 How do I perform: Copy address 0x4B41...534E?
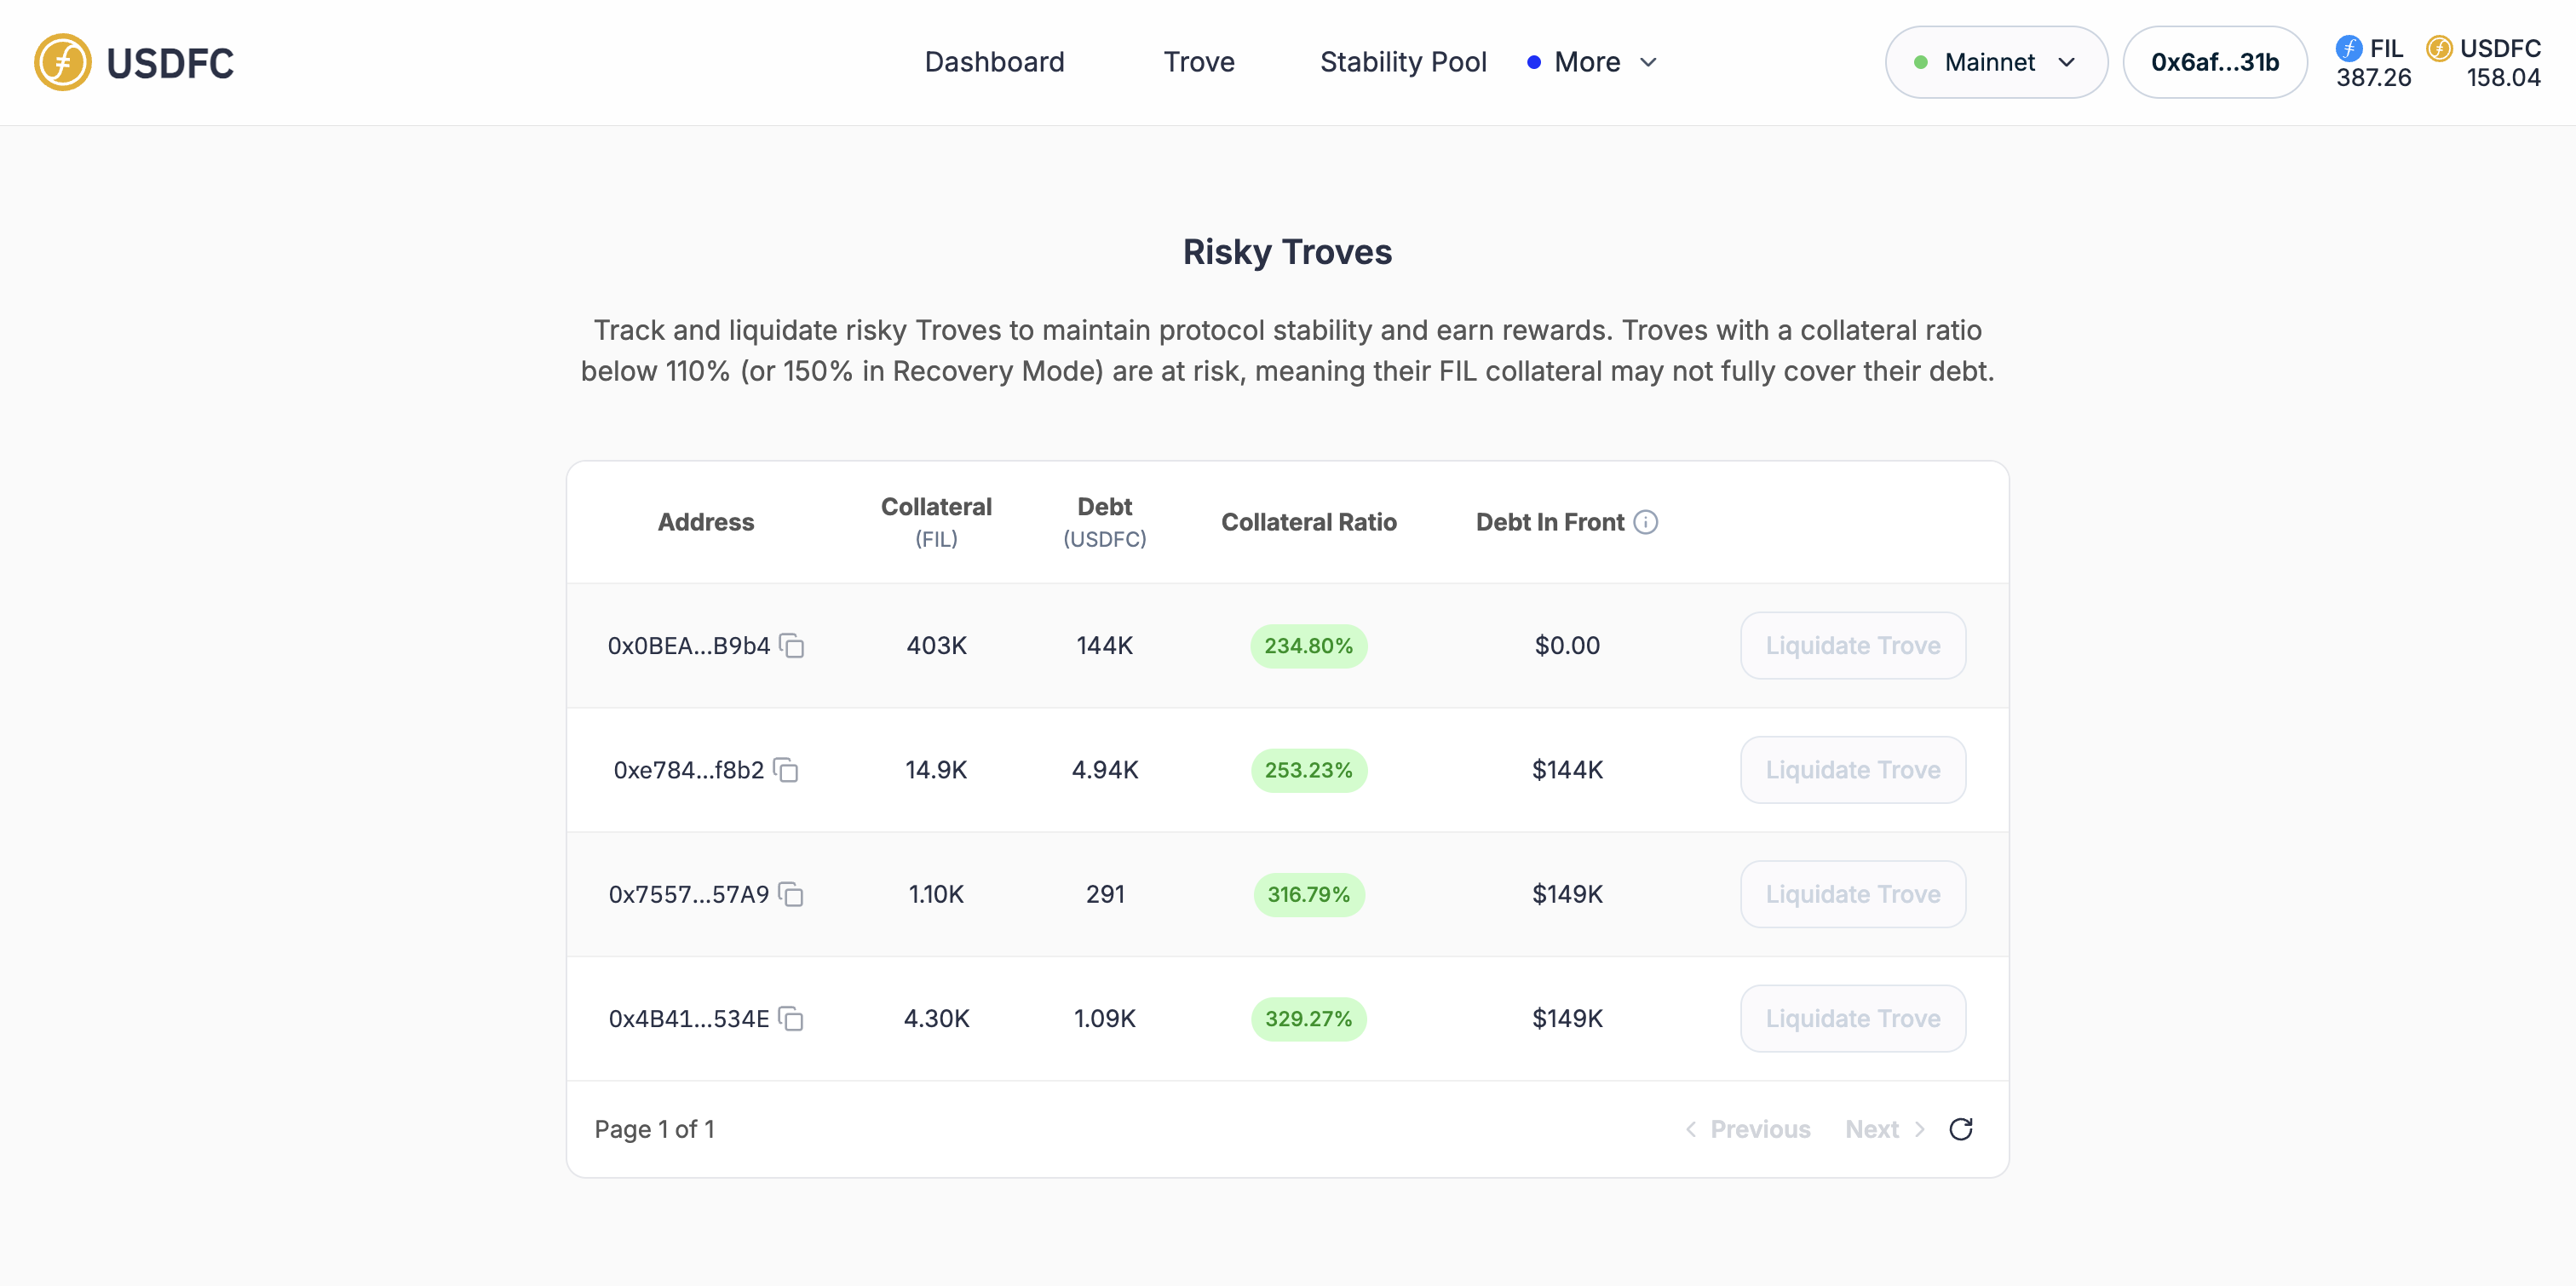pyautogui.click(x=791, y=1018)
